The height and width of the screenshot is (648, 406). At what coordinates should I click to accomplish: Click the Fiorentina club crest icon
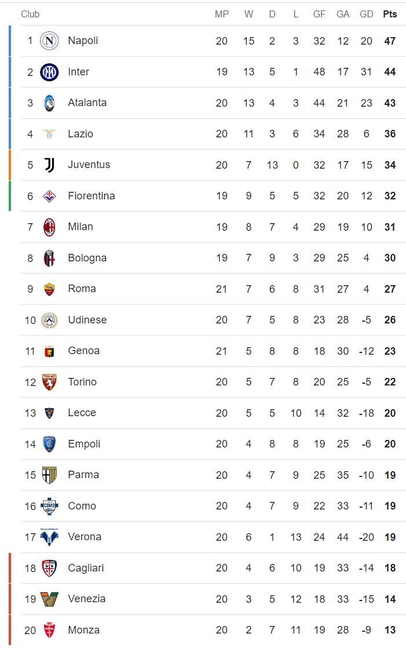49,196
